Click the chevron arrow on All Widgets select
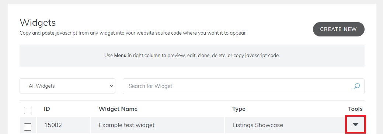This screenshot has height=134, width=383. coord(112,86)
